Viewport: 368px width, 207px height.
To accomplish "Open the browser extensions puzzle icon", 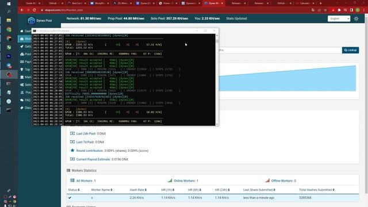I will click(x=339, y=10).
